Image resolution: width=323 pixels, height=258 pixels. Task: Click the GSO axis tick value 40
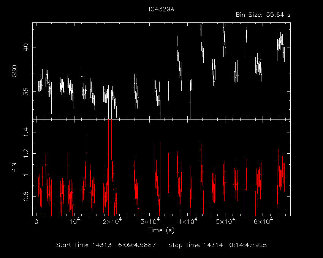tap(26, 47)
